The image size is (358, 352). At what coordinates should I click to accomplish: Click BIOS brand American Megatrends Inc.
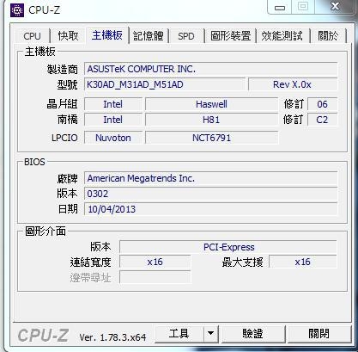pos(210,178)
